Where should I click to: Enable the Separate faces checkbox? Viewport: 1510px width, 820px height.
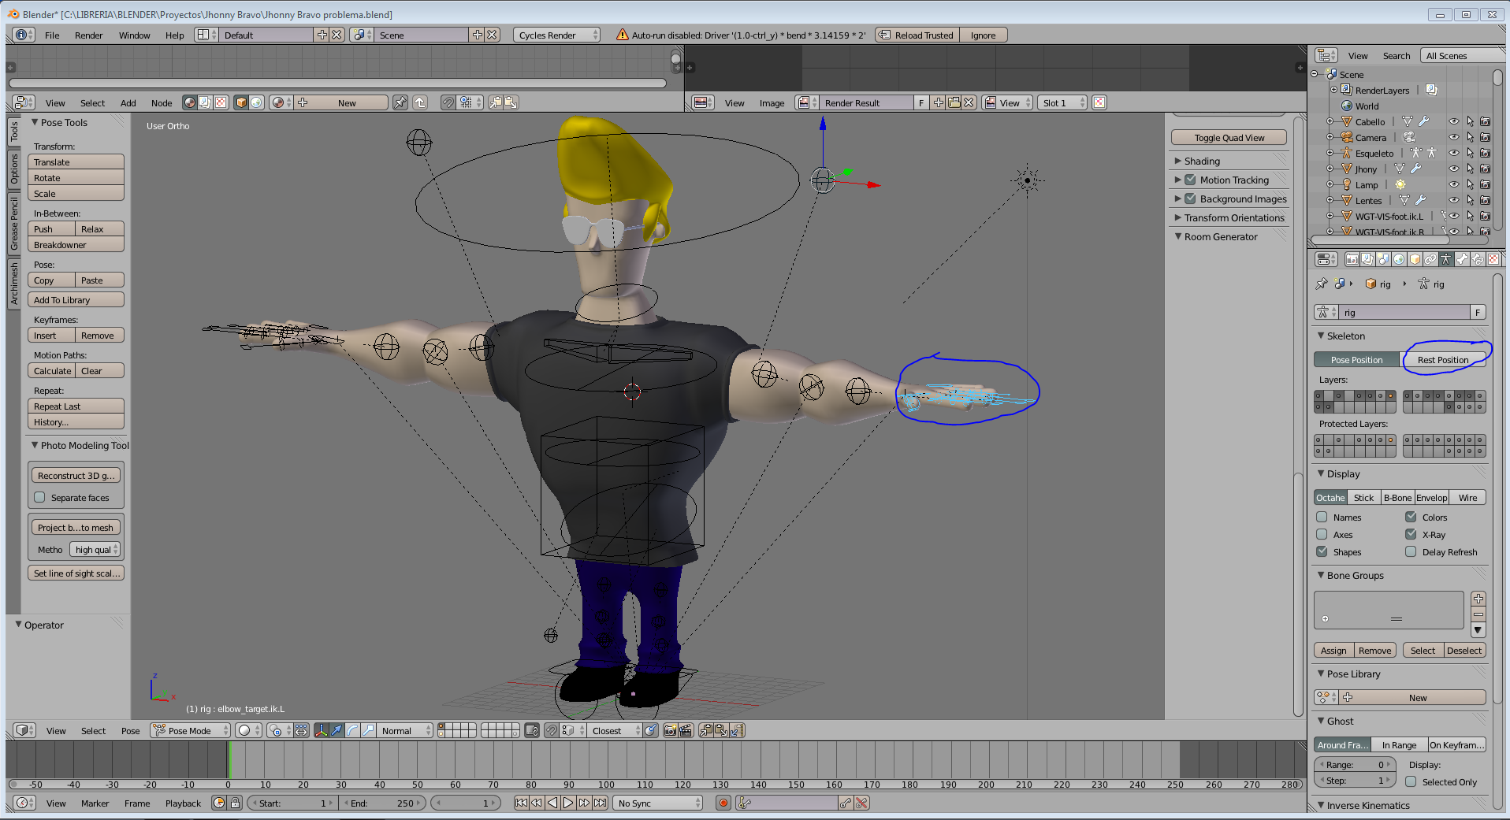(x=39, y=497)
